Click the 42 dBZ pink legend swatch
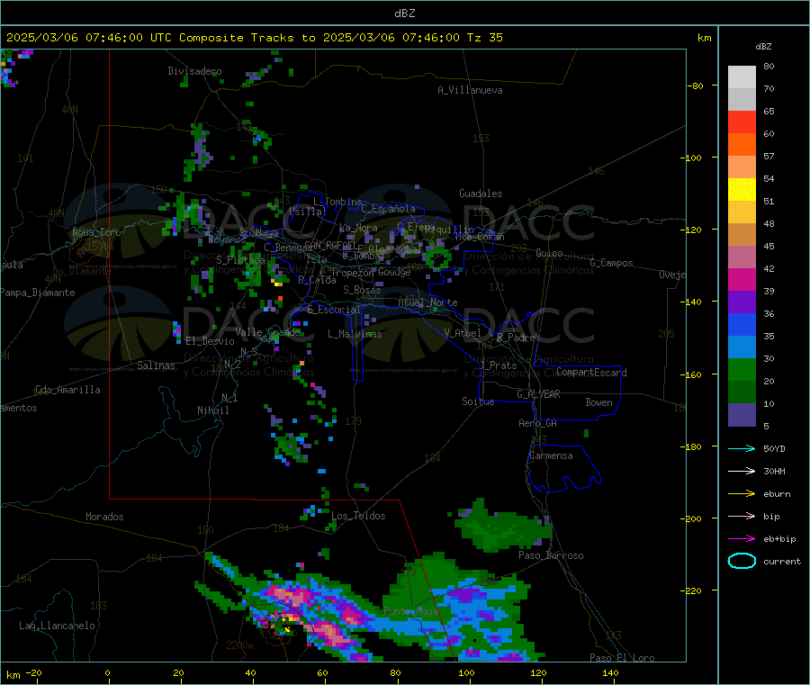Screen dimensions: 810x685 (x=742, y=257)
